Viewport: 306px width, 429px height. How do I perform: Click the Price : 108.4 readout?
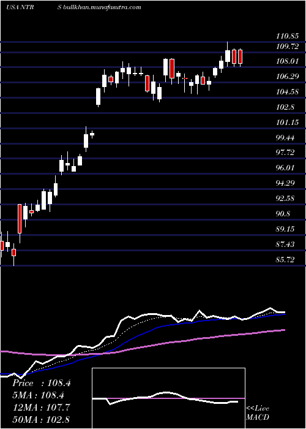pyautogui.click(x=42, y=383)
